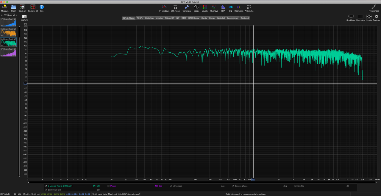Select the orange measurement 2 thumbnail
The height and width of the screenshot is (196, 381).
tap(8, 32)
